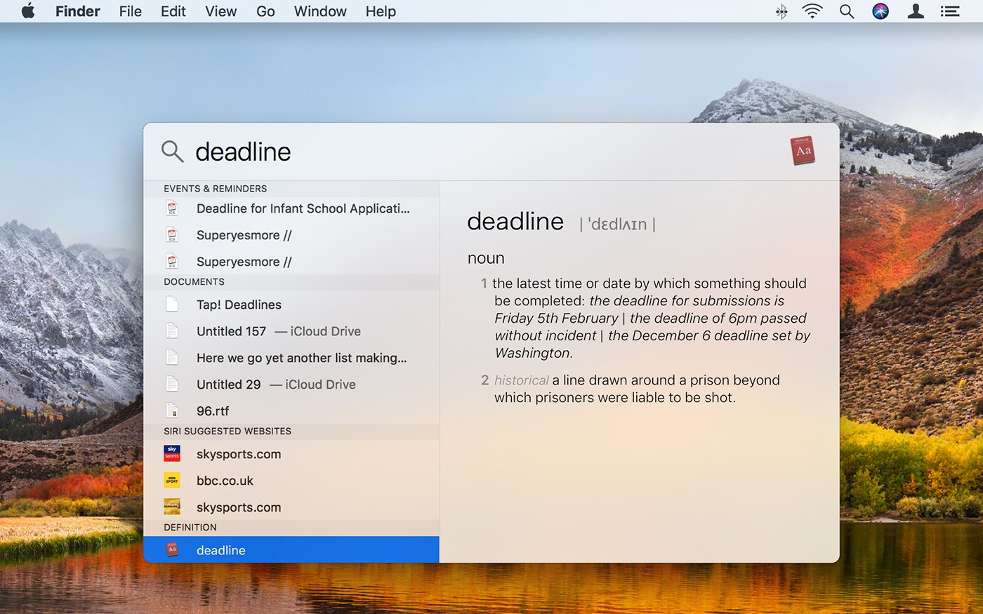The image size is (983, 614).
Task: Click the fast user switching silhouette icon
Action: [x=915, y=11]
